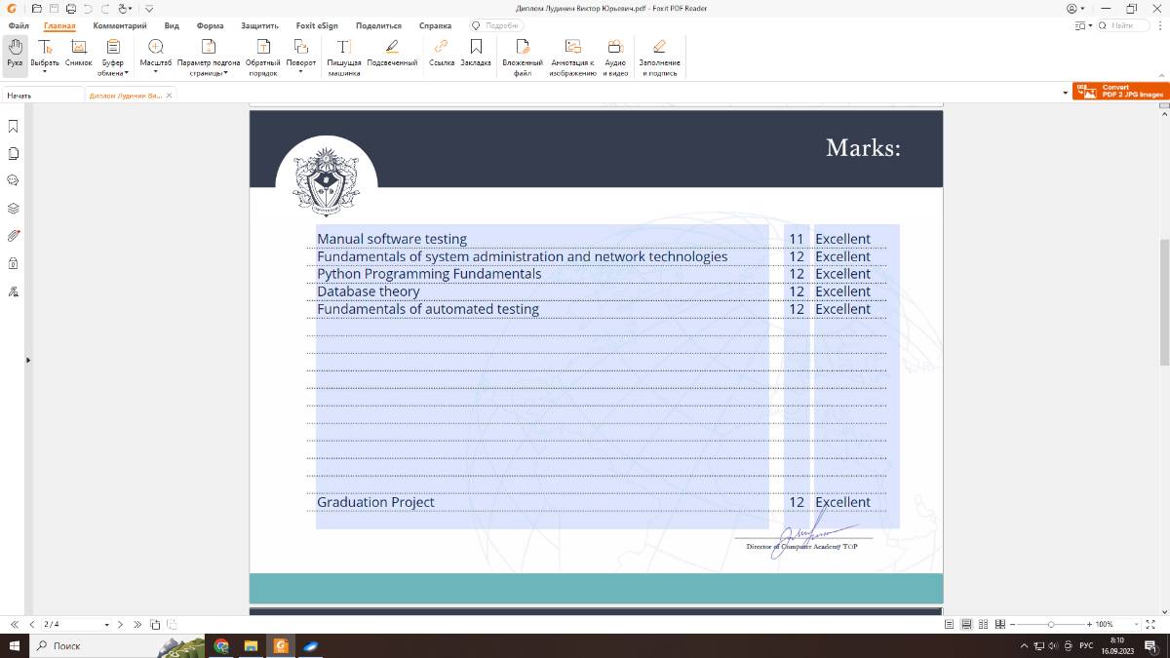Switch to the Комментарий ribbon tab
This screenshot has height=658, width=1170.
click(120, 25)
